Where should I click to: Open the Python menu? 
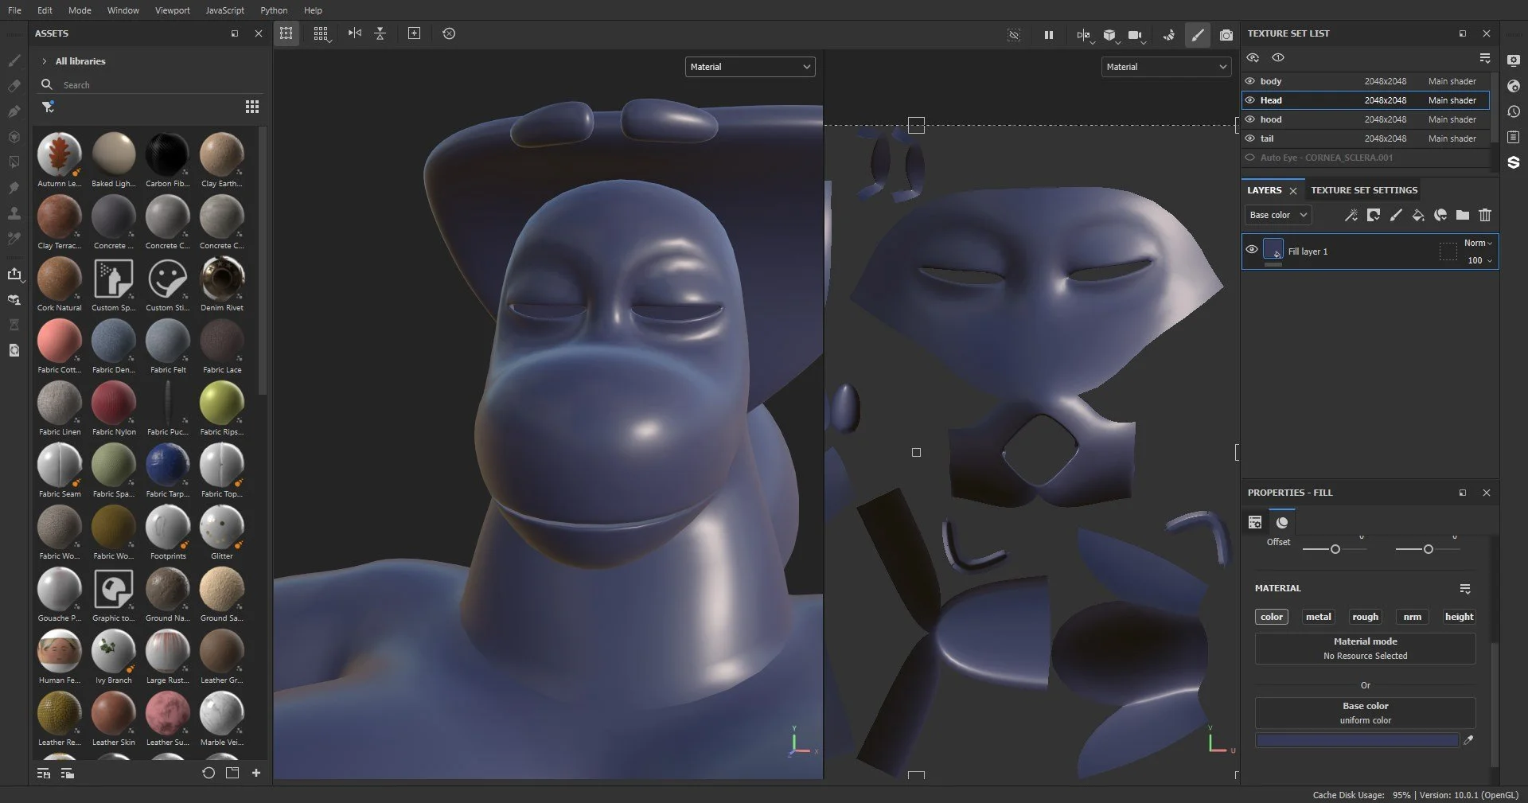(x=274, y=10)
